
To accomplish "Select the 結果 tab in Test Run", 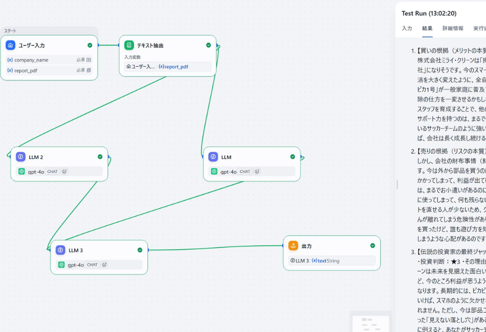I will [427, 29].
